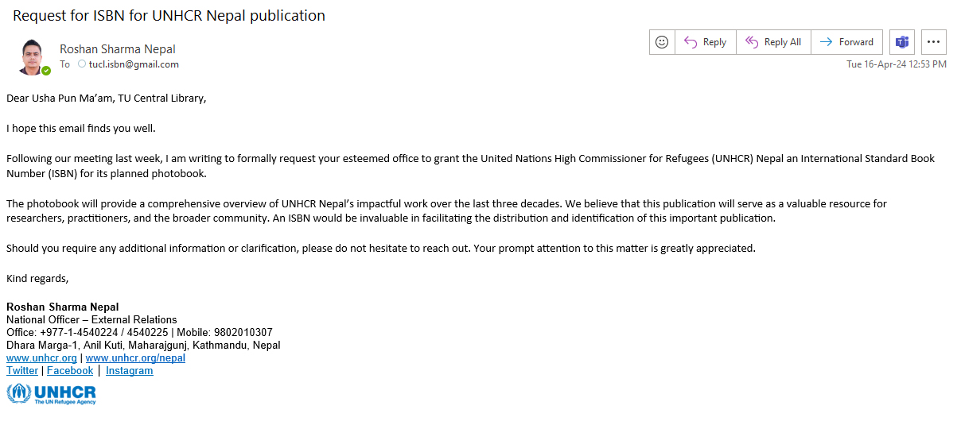The height and width of the screenshot is (425, 961).
Task: Open the Facebook link in signature
Action: 70,371
